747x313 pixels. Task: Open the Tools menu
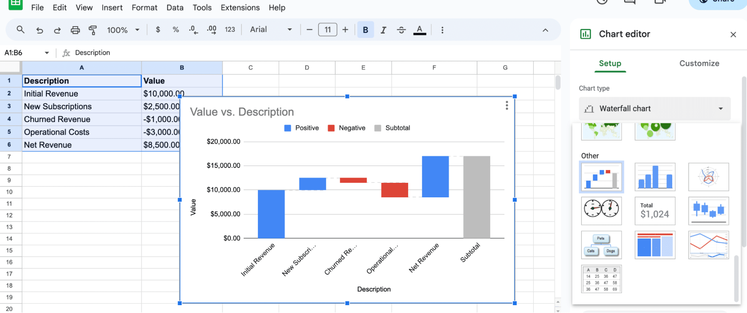pos(202,7)
